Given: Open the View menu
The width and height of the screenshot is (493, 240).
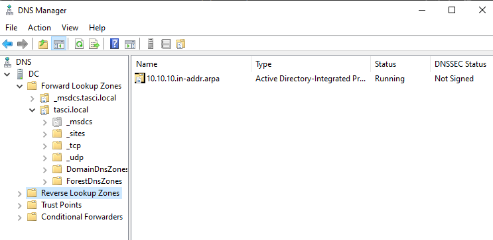Looking at the screenshot, I should pyautogui.click(x=70, y=28).
